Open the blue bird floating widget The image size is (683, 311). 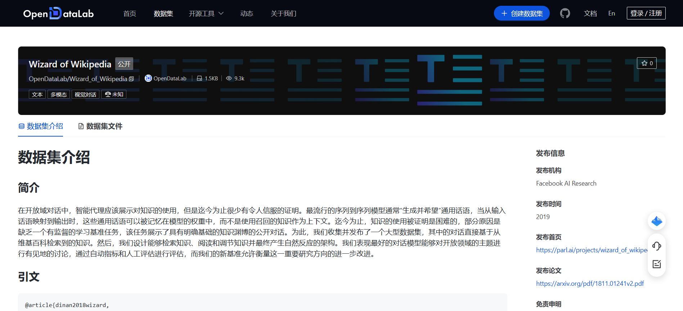pyautogui.click(x=657, y=221)
